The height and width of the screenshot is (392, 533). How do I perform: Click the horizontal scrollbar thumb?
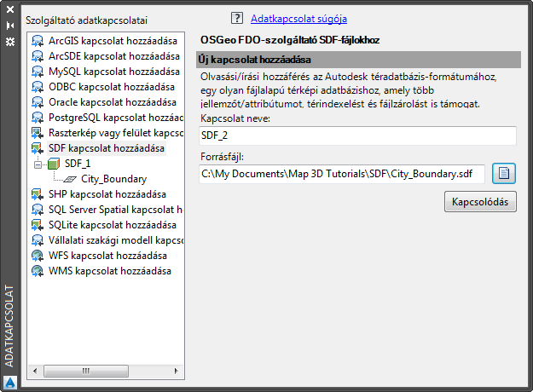86,371
